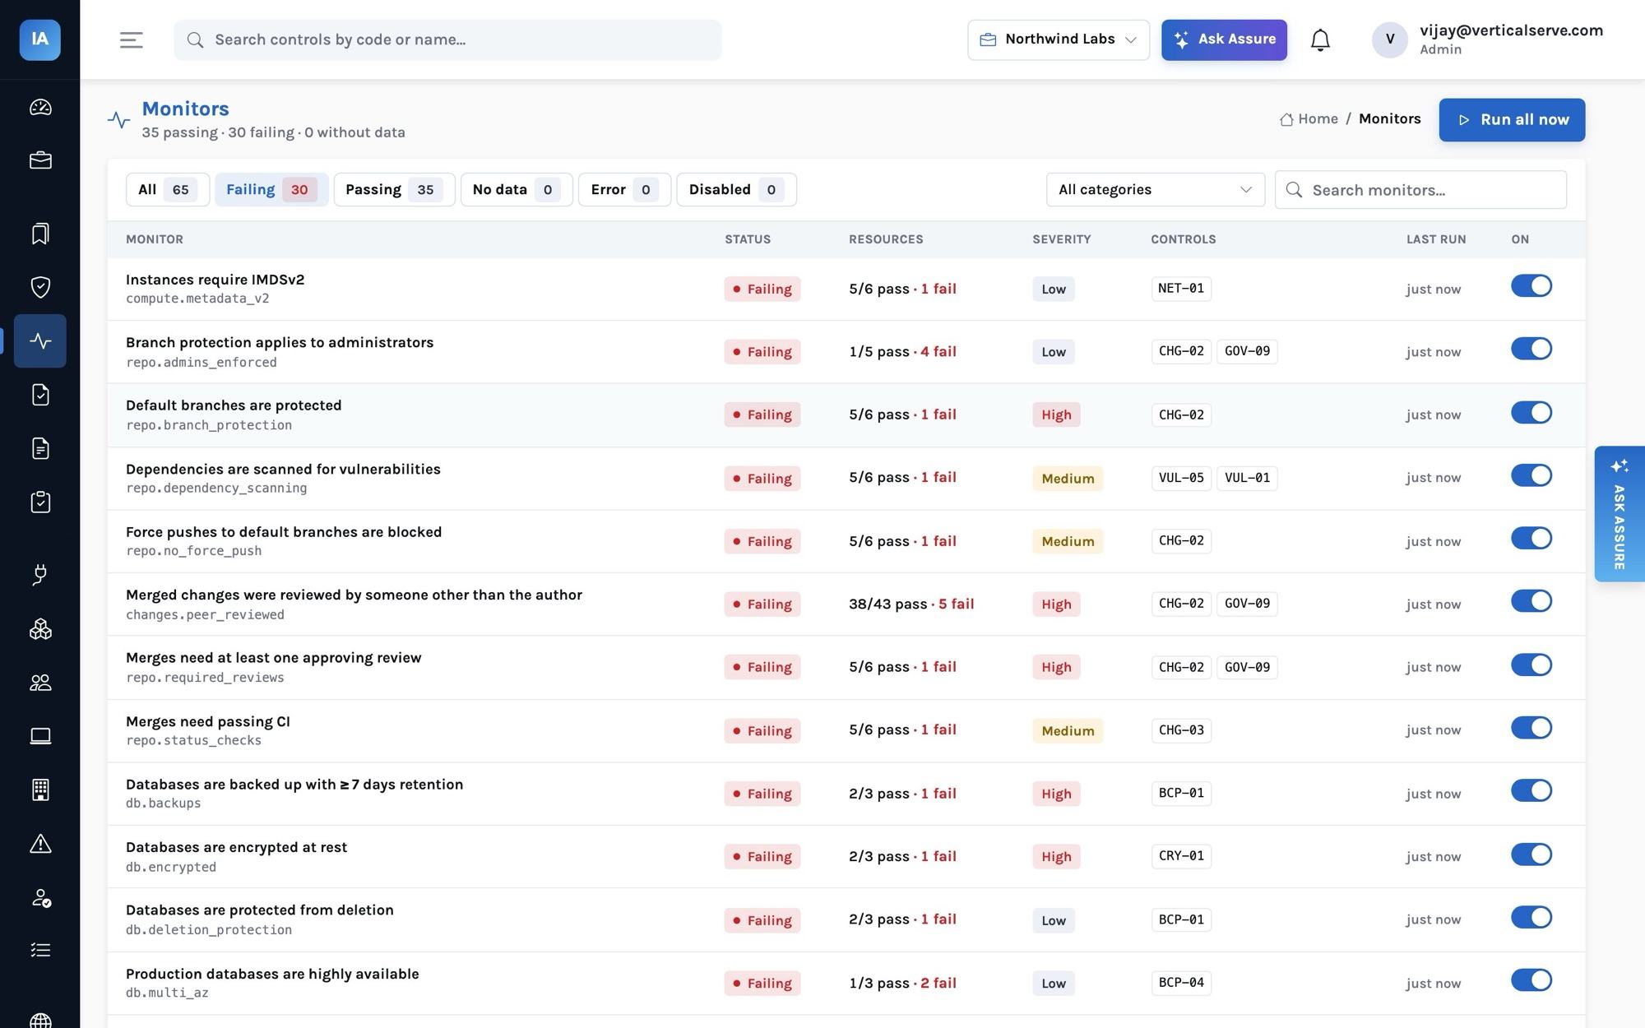Toggle off Default branches are protected monitor
Viewport: 1645px width, 1028px height.
(1531, 412)
